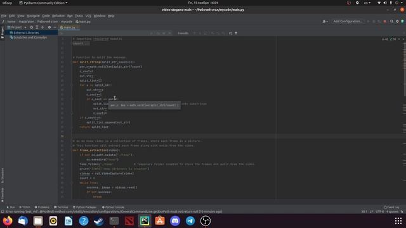Click the locate-file target icon in Project panel
406x228 pixels.
pos(31,27)
